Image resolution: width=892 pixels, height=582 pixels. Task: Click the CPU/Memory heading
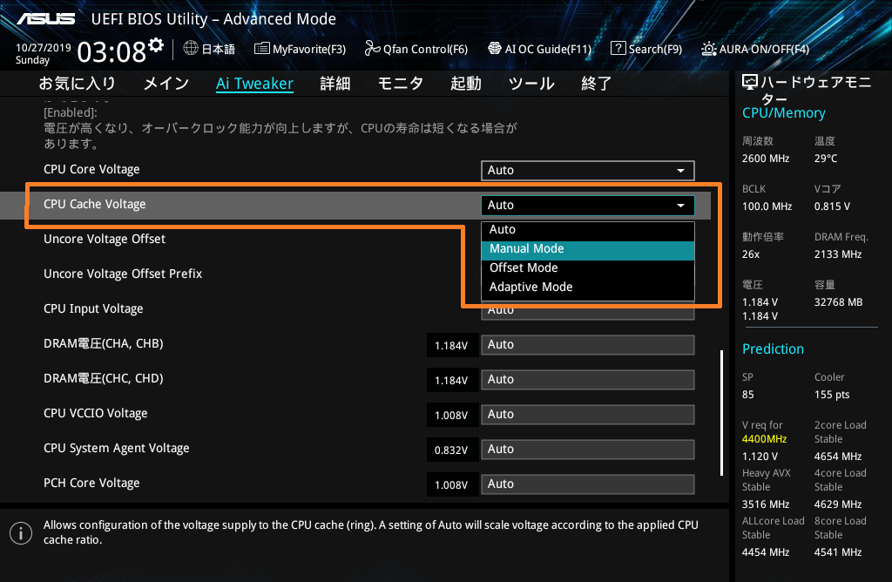784,113
